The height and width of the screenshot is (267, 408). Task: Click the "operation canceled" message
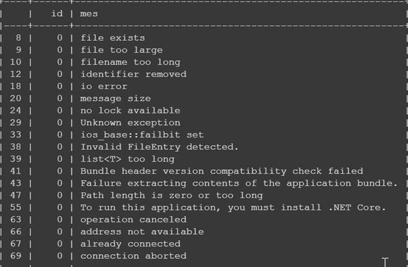133,219
